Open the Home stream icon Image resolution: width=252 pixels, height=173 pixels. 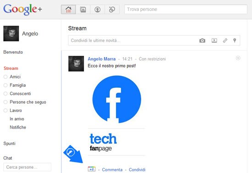tap(68, 10)
